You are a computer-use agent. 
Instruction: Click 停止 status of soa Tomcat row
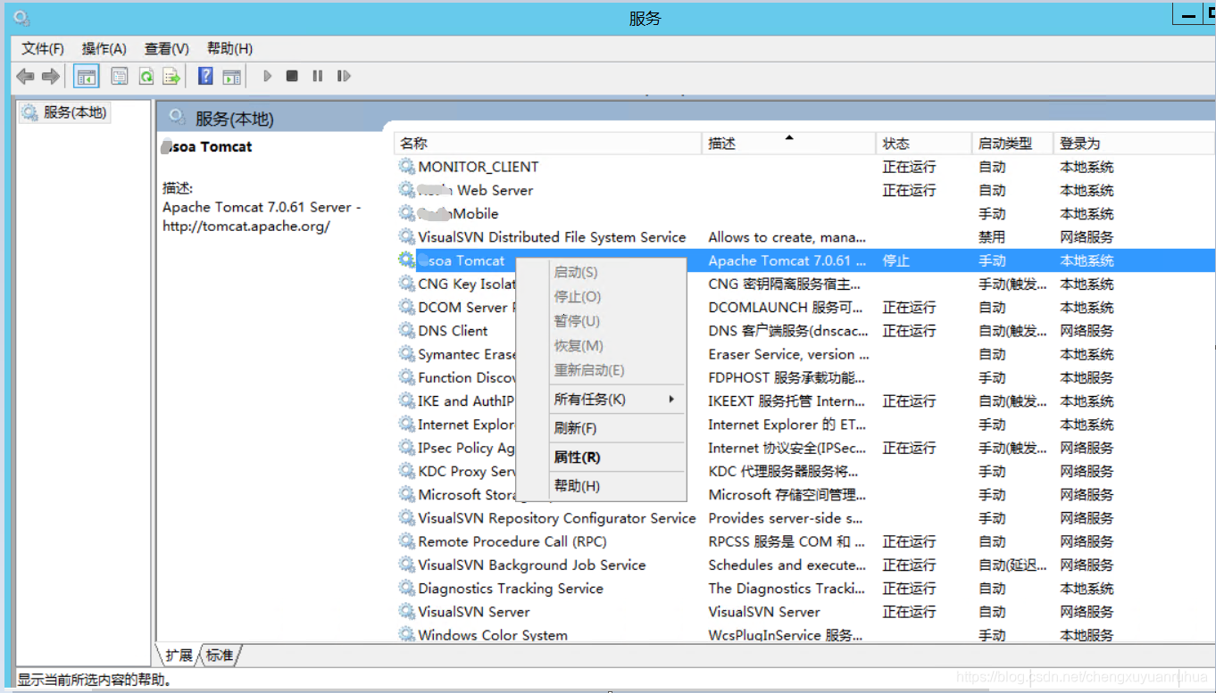coord(895,260)
